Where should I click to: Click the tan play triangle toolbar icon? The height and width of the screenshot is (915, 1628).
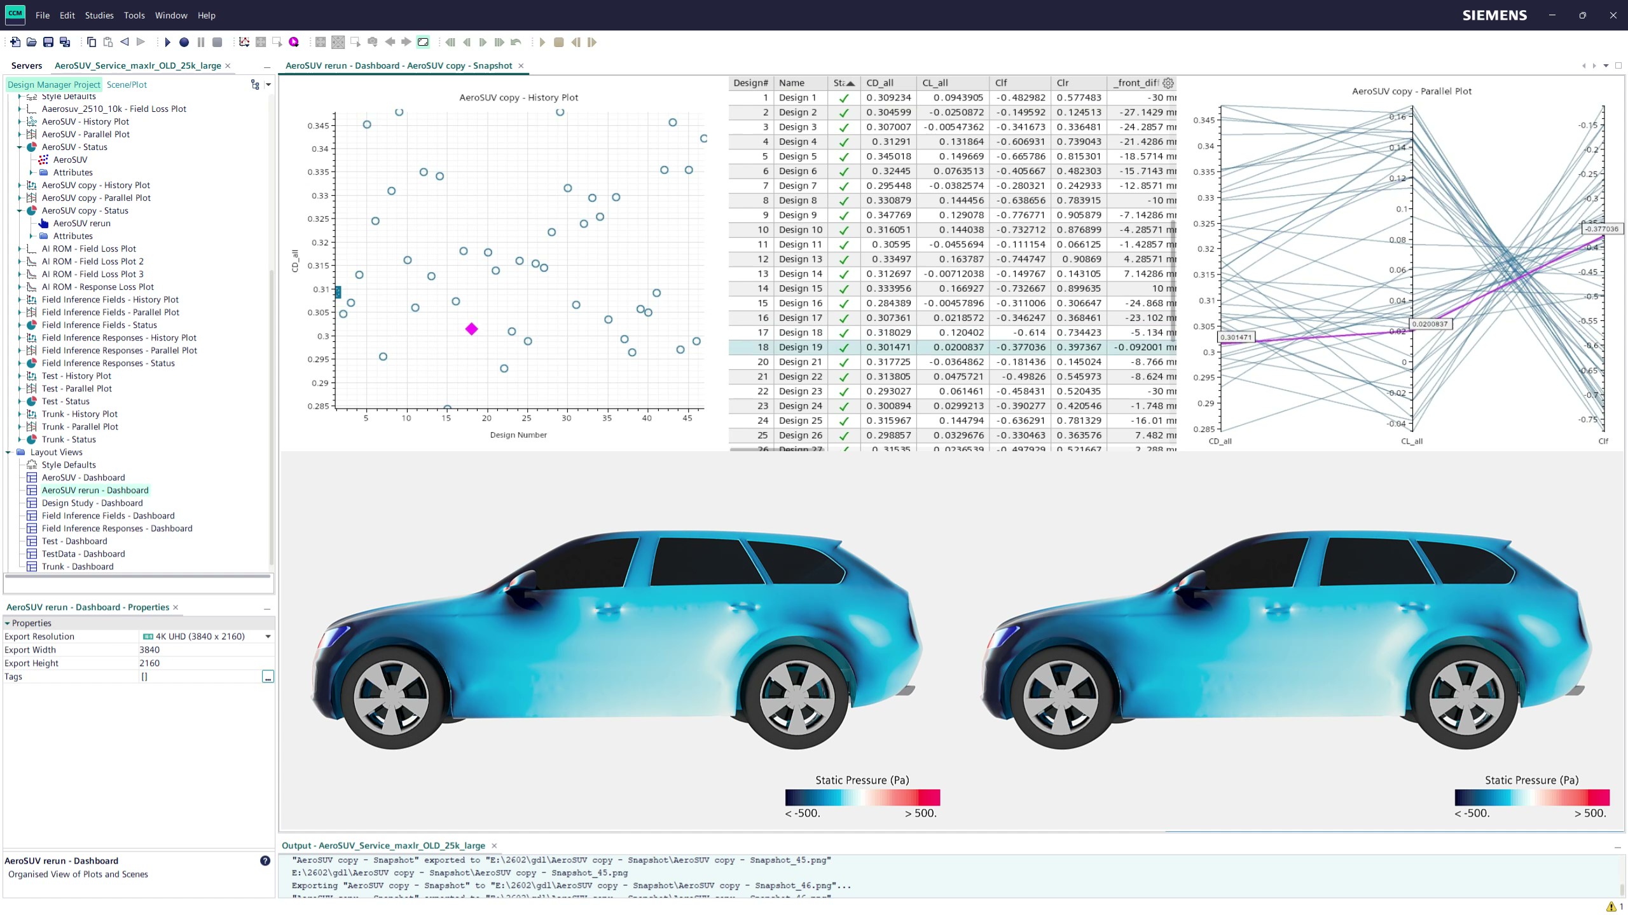(x=542, y=42)
